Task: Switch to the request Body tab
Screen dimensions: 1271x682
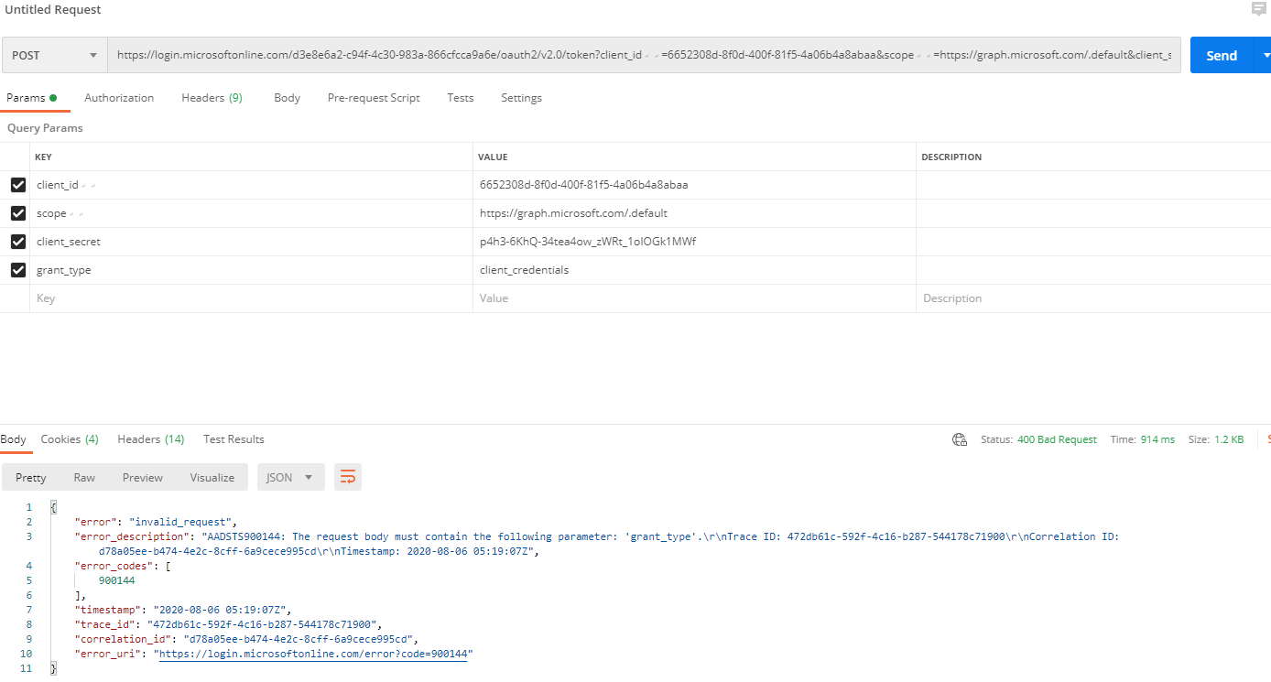Action: click(x=287, y=98)
